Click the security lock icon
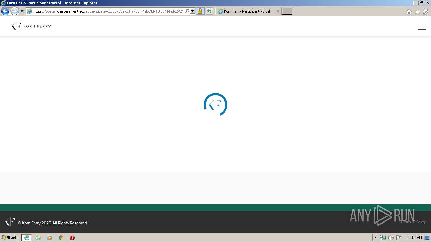The height and width of the screenshot is (242, 431). 200,11
